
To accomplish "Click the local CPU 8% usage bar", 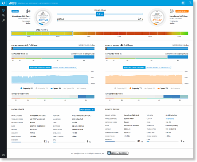I will 69,142.
